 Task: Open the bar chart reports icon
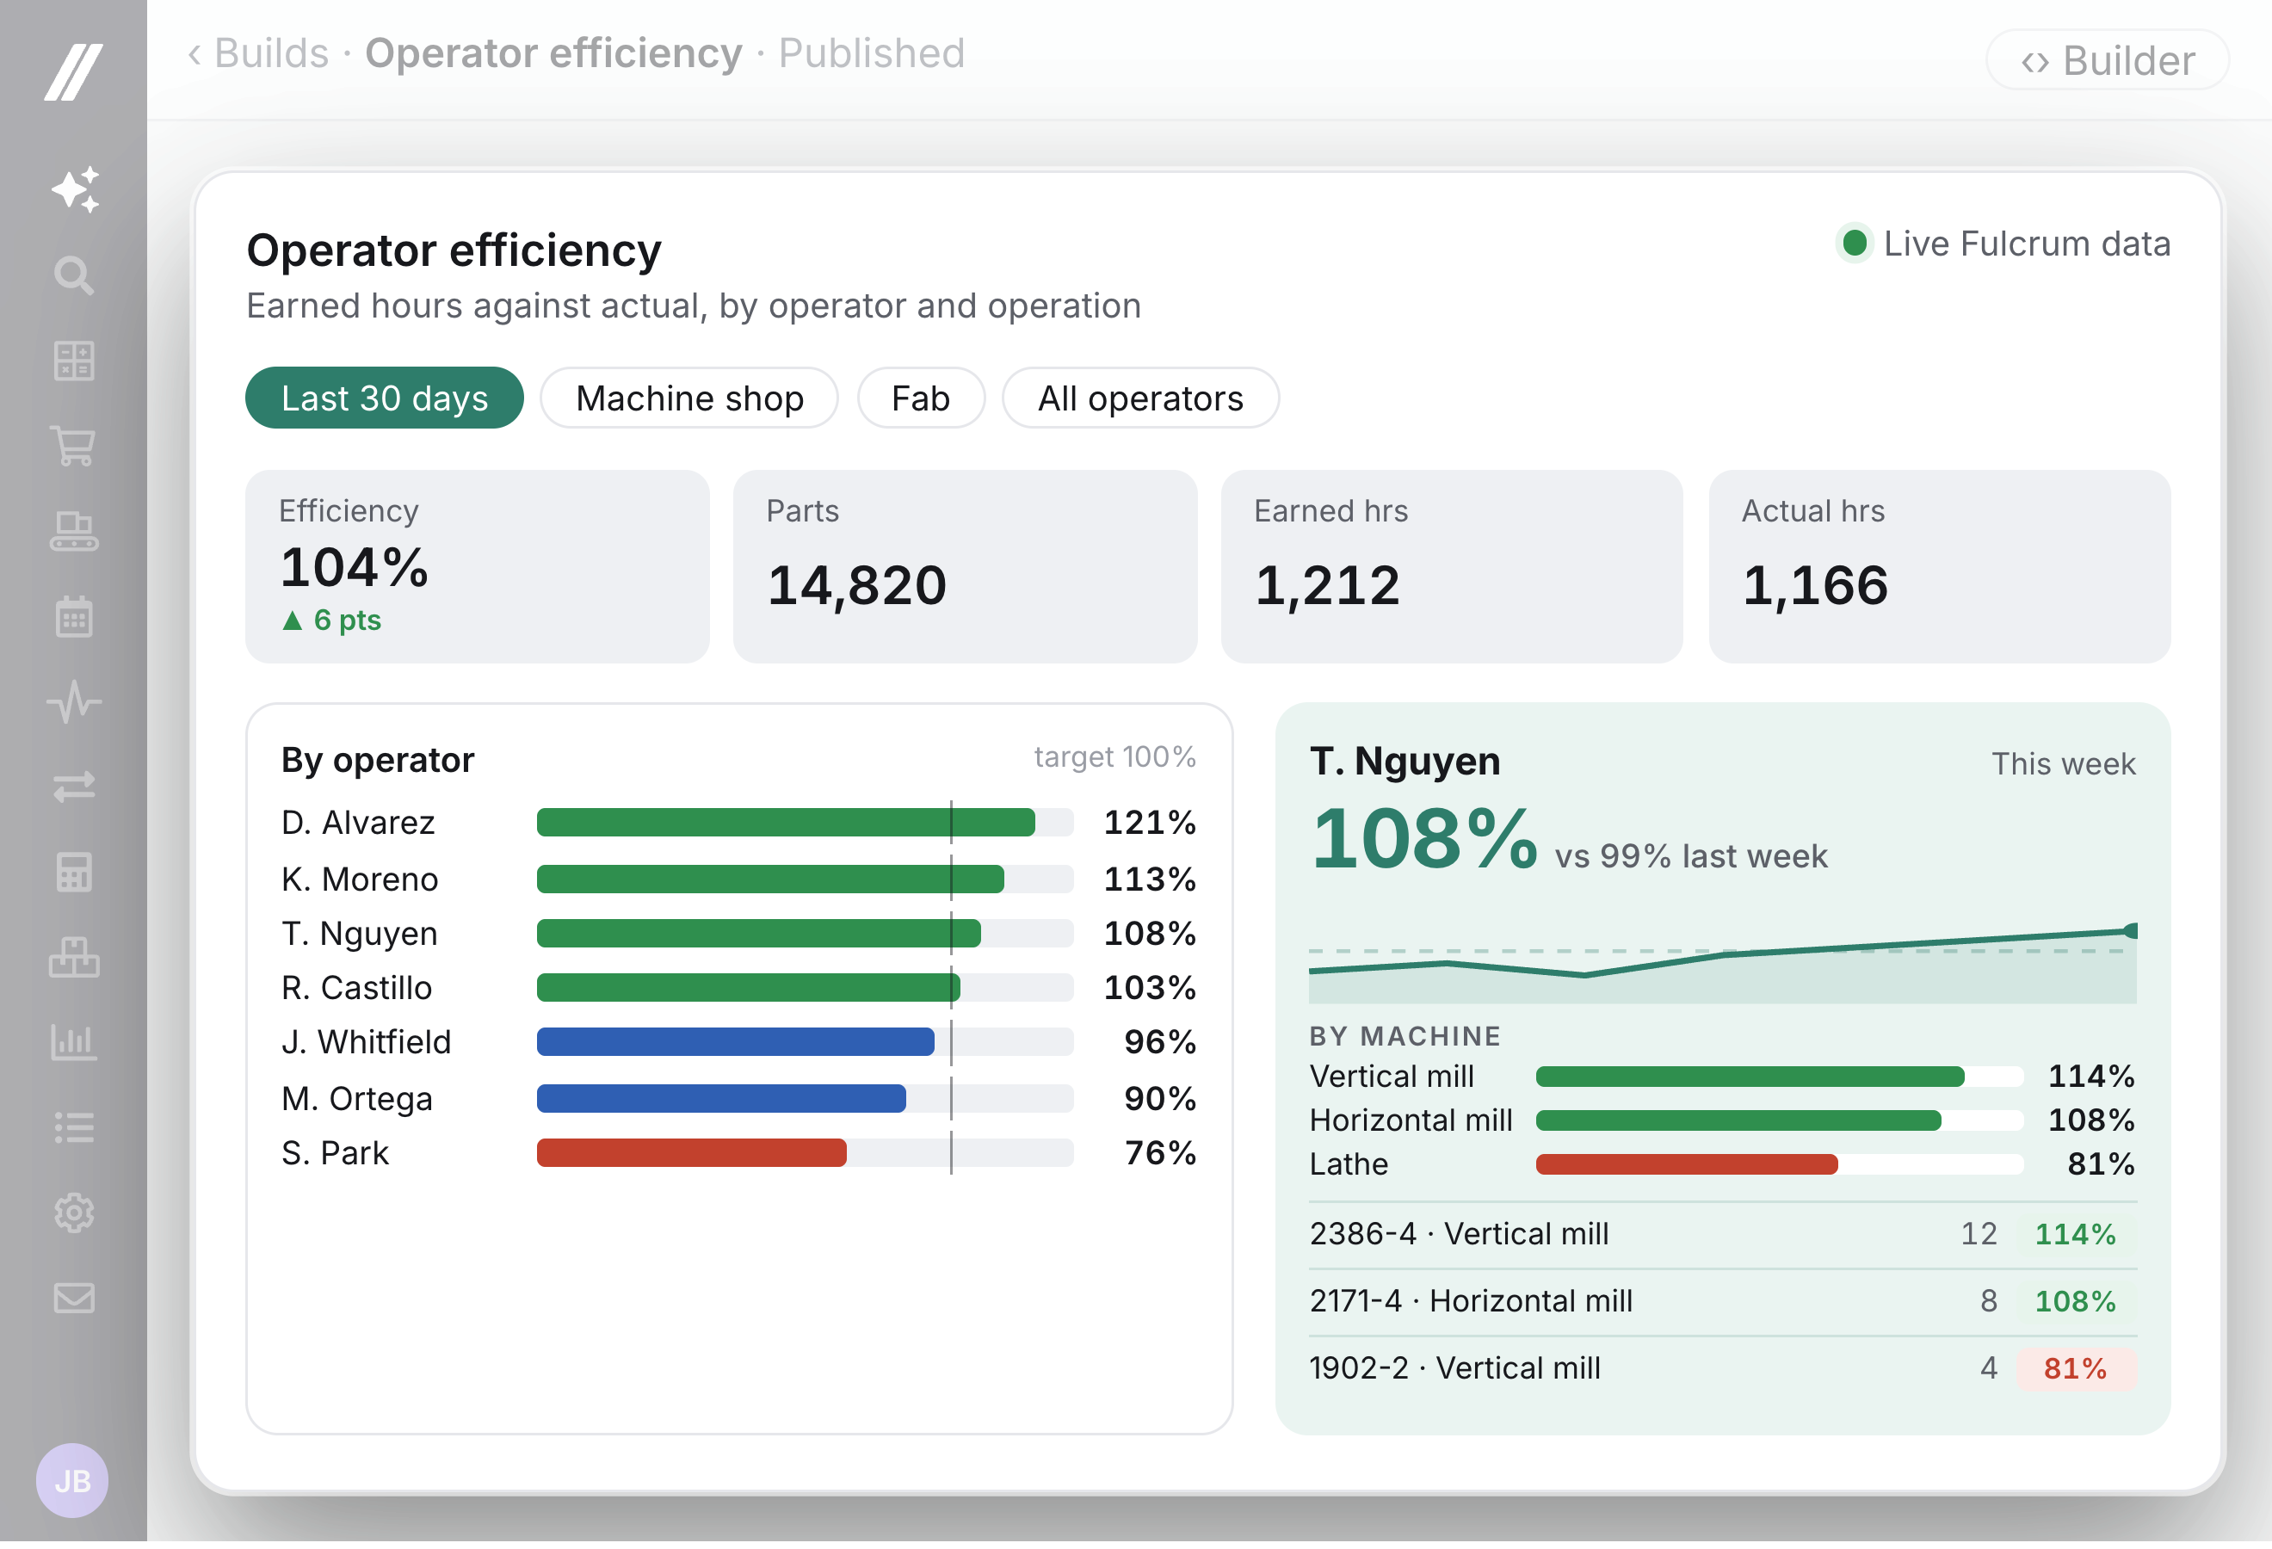(x=74, y=1045)
